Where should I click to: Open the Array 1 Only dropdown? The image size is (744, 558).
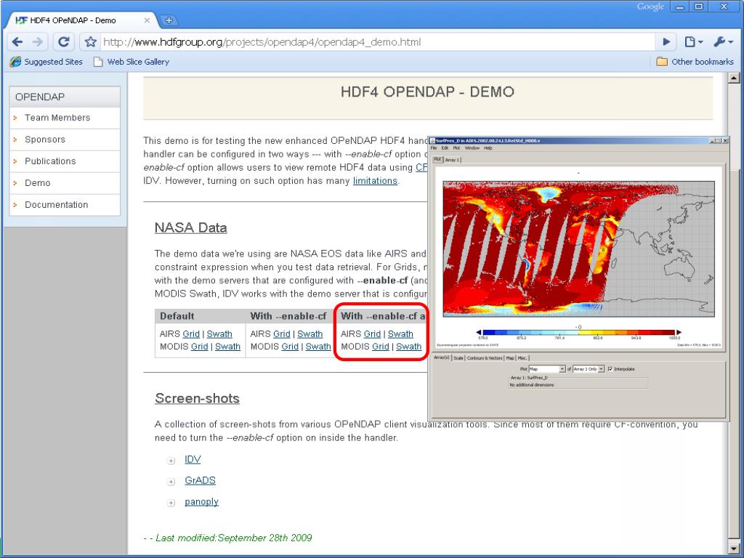589,368
